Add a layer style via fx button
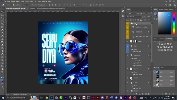 click(x=133, y=94)
